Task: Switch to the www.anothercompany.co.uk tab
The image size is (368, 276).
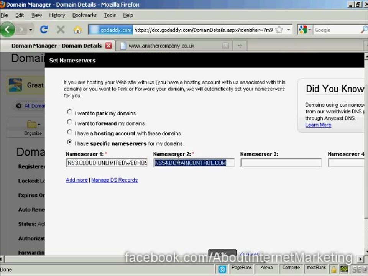Action: [174, 46]
